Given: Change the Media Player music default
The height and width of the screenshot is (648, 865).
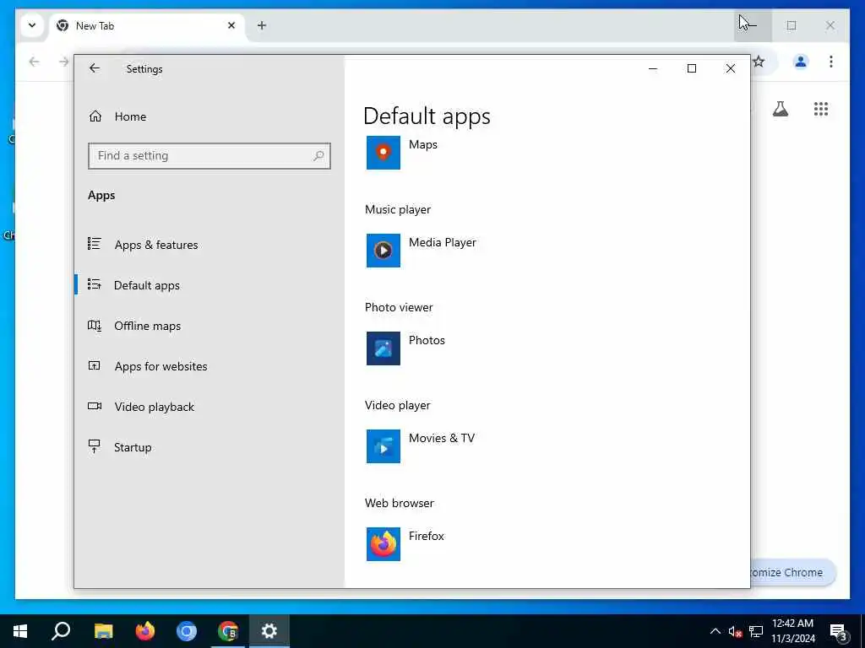Looking at the screenshot, I should 443,242.
